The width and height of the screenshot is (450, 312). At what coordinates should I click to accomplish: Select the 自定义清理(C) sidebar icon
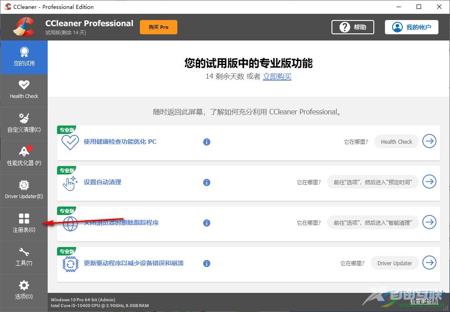pyautogui.click(x=24, y=123)
